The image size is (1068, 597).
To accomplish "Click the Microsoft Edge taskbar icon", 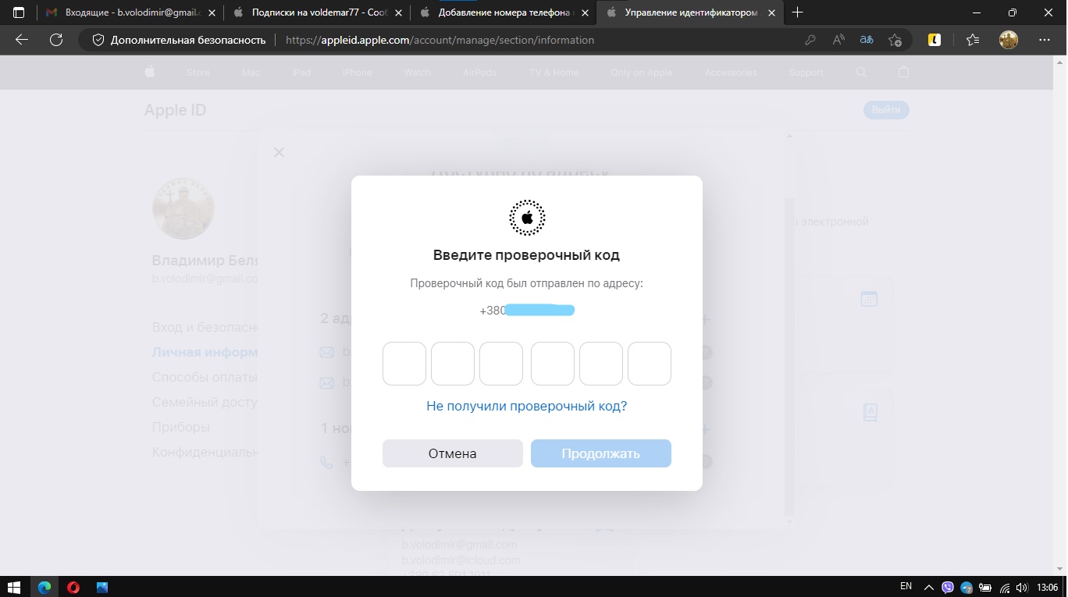I will click(x=44, y=587).
